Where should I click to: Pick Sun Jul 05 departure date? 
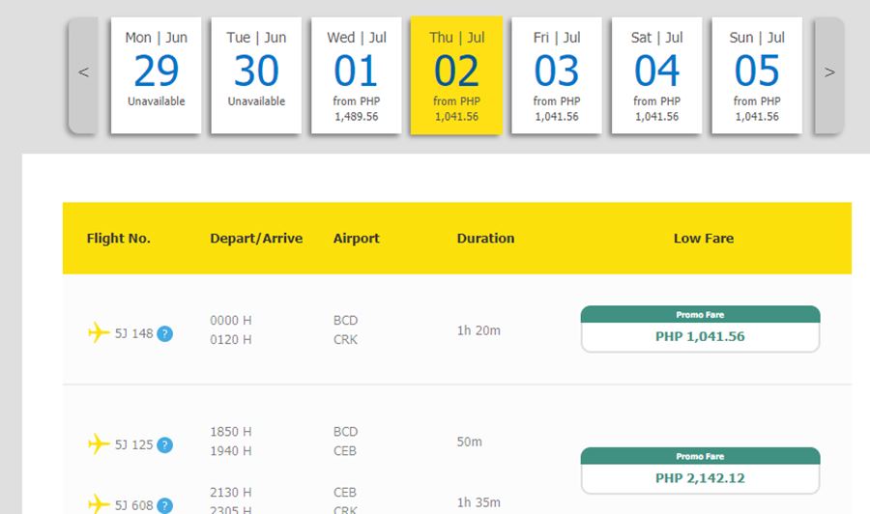tap(757, 74)
